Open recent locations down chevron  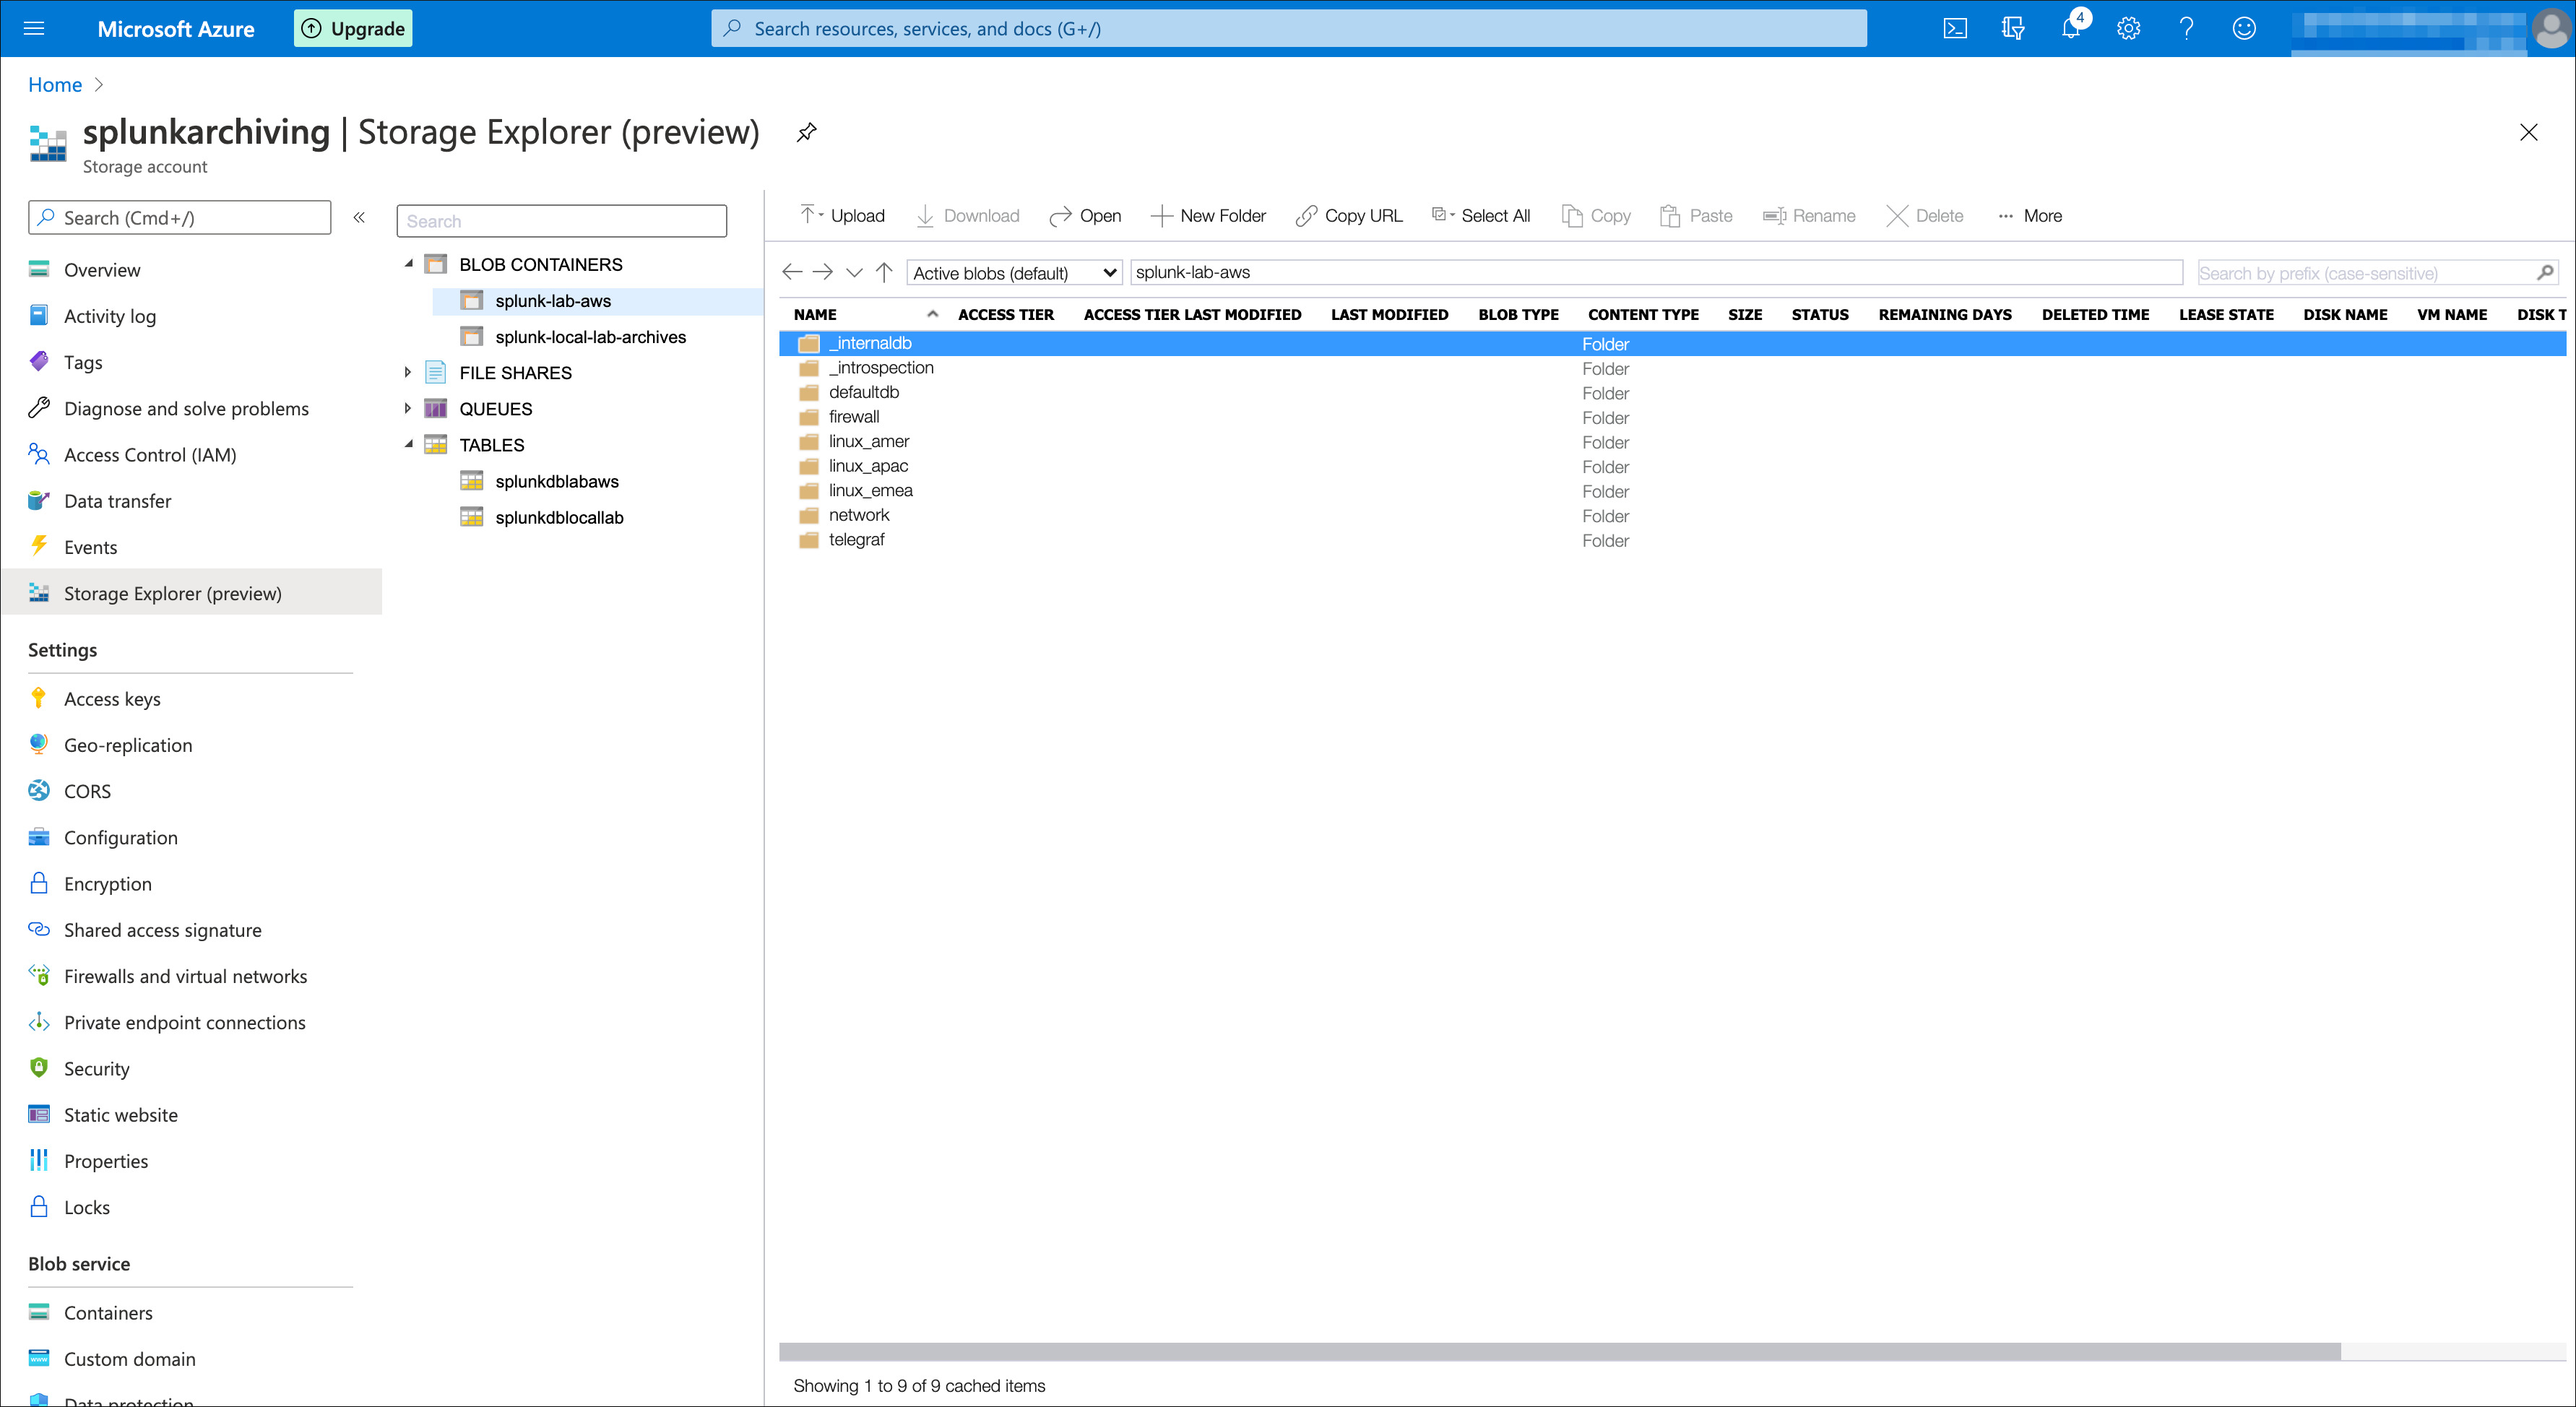pyautogui.click(x=854, y=272)
